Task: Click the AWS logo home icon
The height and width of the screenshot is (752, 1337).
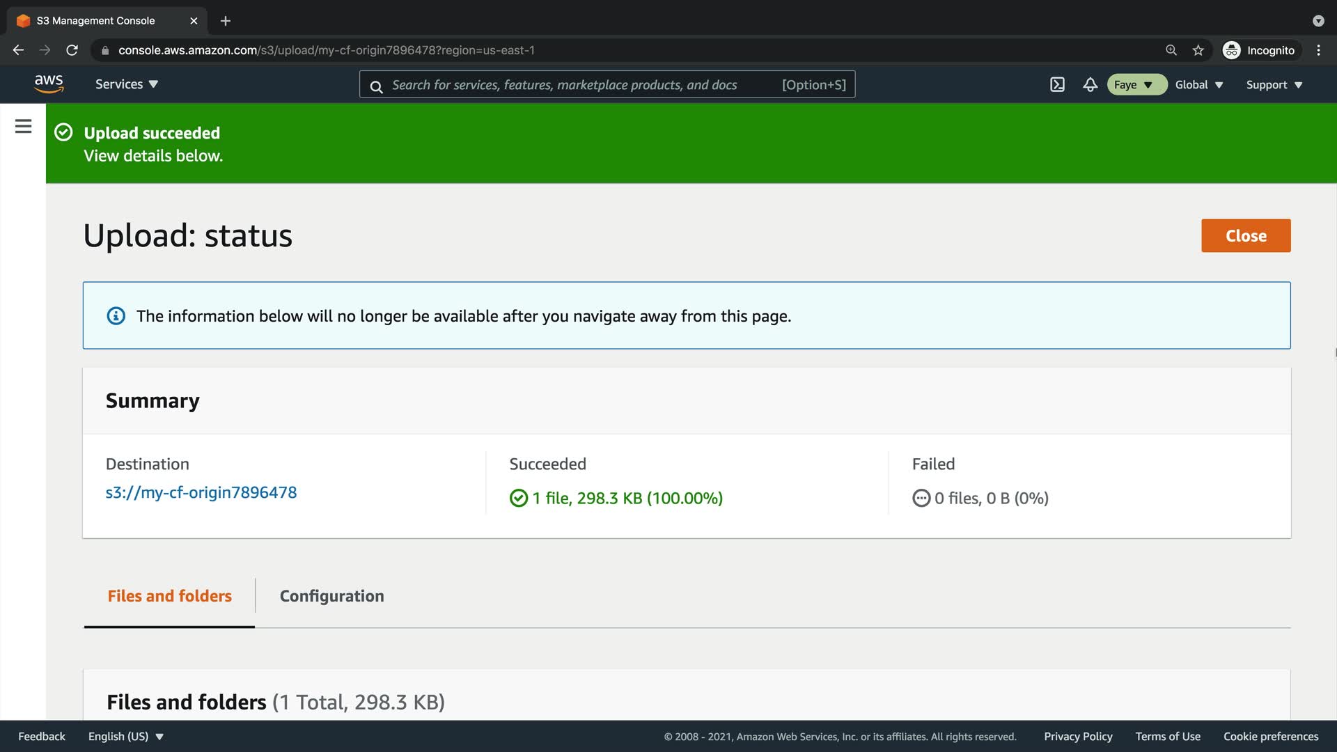Action: point(49,84)
